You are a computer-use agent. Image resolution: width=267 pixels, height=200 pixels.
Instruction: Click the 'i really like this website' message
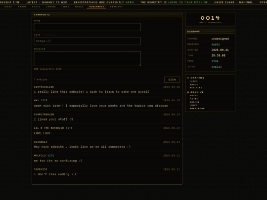(x=91, y=92)
